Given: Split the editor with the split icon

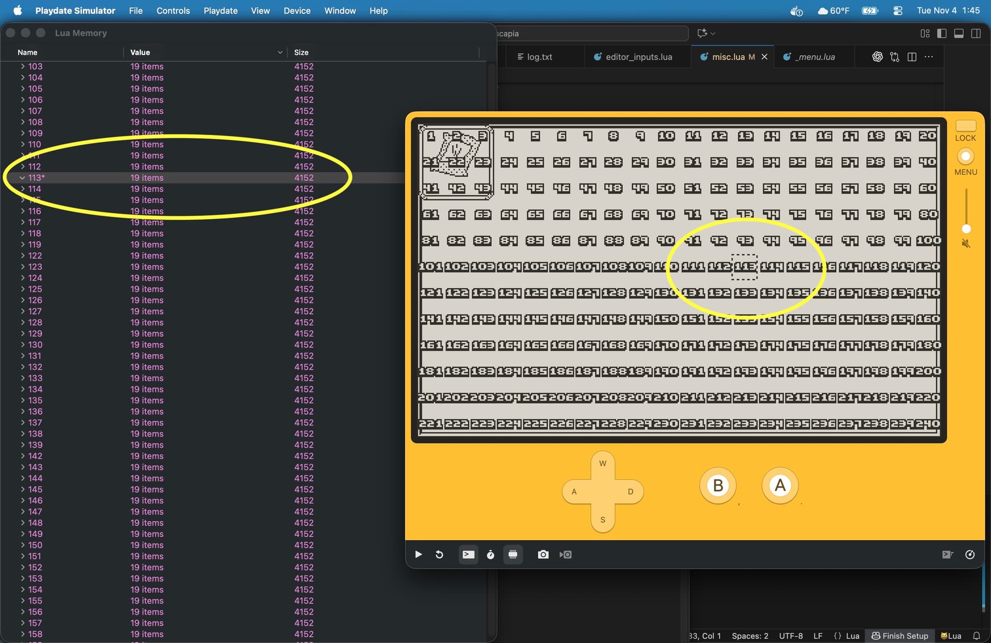Looking at the screenshot, I should tap(912, 57).
